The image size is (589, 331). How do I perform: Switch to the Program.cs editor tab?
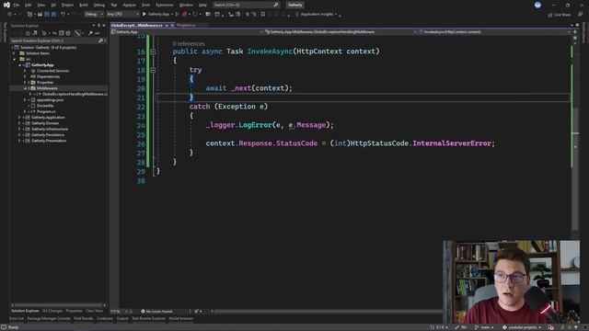(186, 25)
